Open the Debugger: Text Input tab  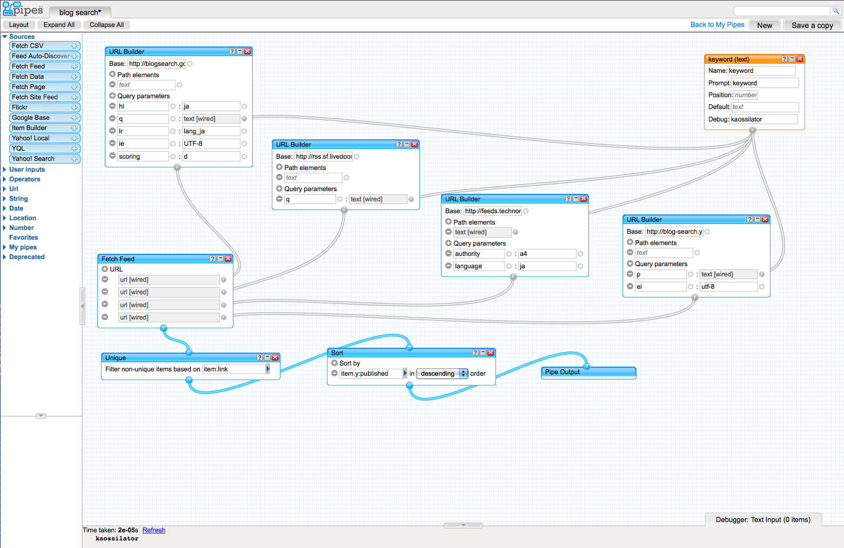763,519
